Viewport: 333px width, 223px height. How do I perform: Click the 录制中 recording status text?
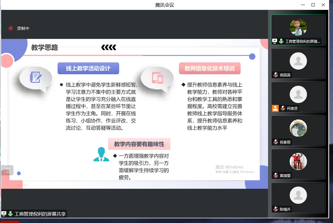pos(23,28)
